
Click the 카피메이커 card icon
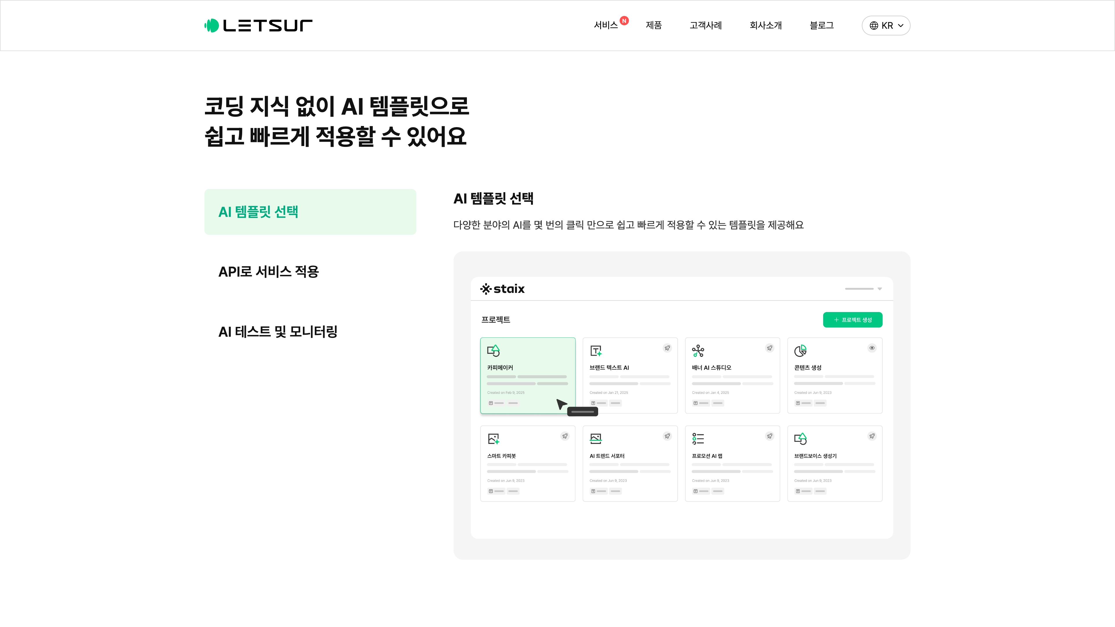click(493, 350)
